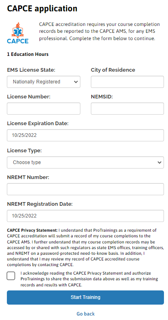The width and height of the screenshot is (168, 320).
Task: Open the License Type dropdown
Action: (86, 162)
